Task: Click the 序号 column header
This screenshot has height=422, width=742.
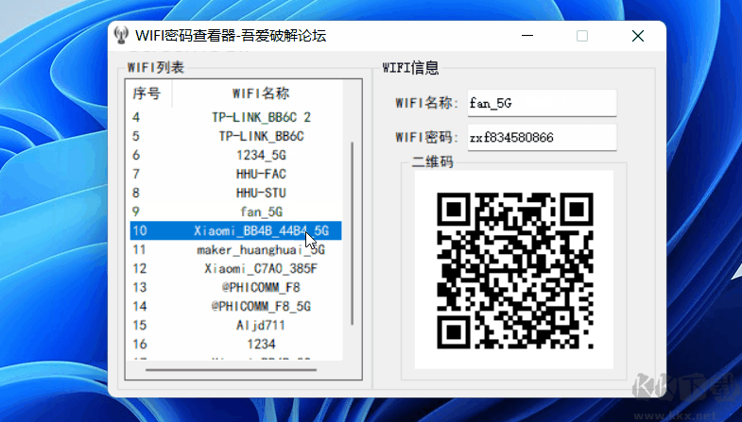Action: pos(148,93)
